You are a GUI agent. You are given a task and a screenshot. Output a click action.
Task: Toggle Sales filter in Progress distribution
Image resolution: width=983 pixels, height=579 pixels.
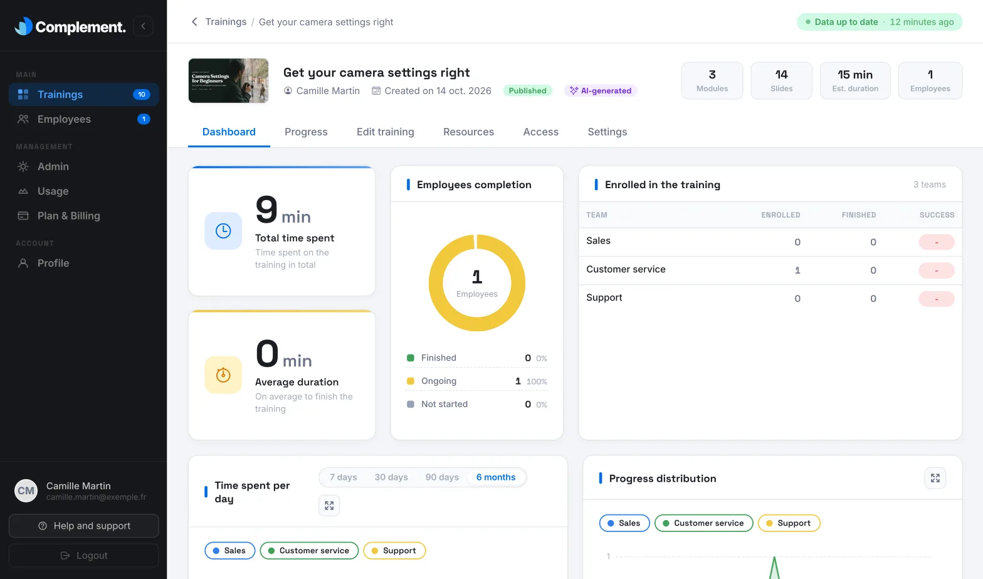point(624,523)
